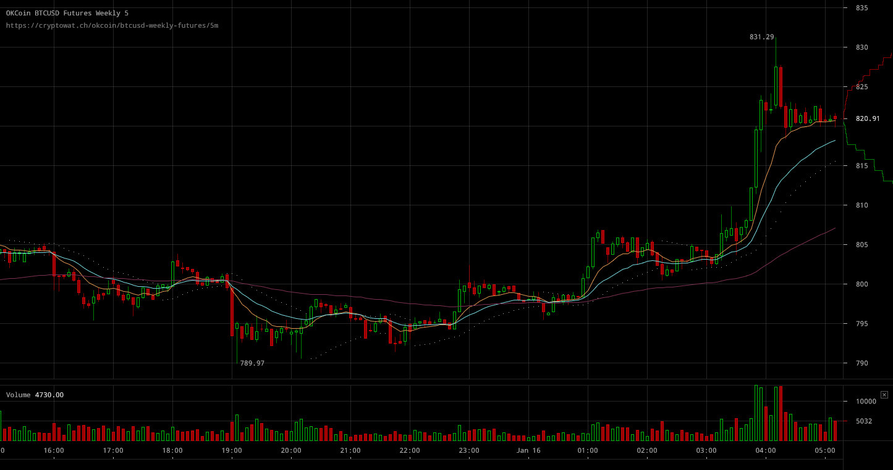Click the 20:00 time axis label
Image resolution: width=893 pixels, height=470 pixels.
point(291,451)
